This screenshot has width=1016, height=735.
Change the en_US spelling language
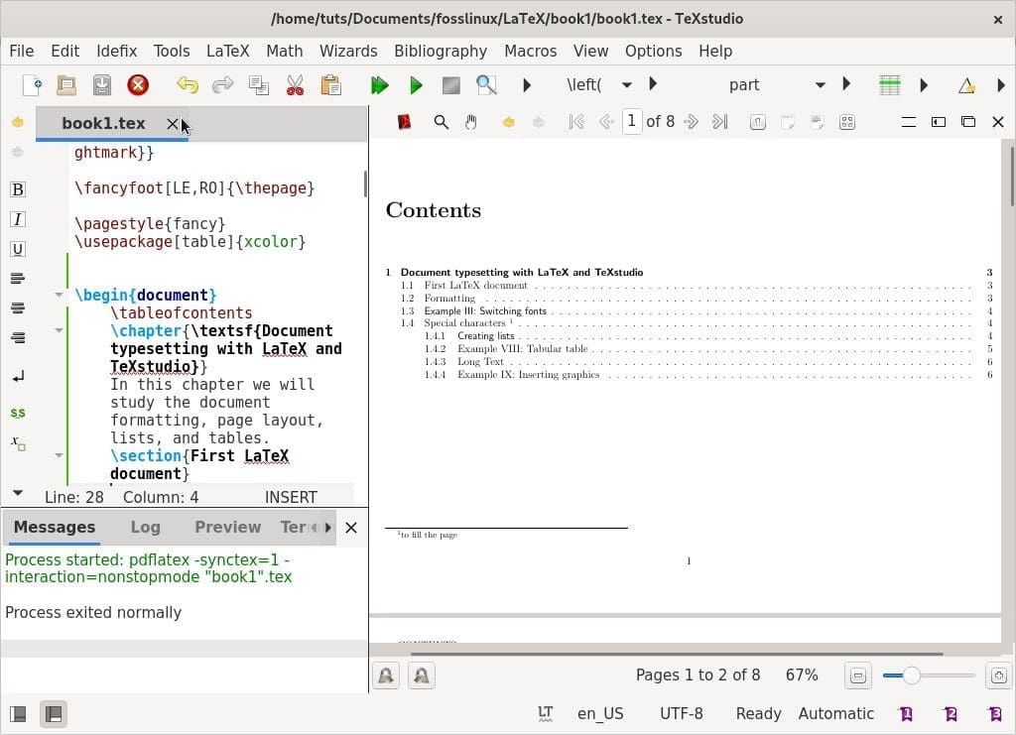click(x=600, y=713)
